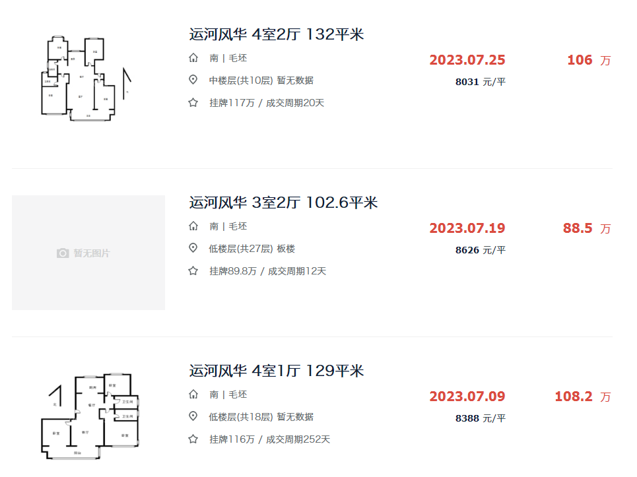Click the location pin icon beside 中楼层(共10层)

193,80
